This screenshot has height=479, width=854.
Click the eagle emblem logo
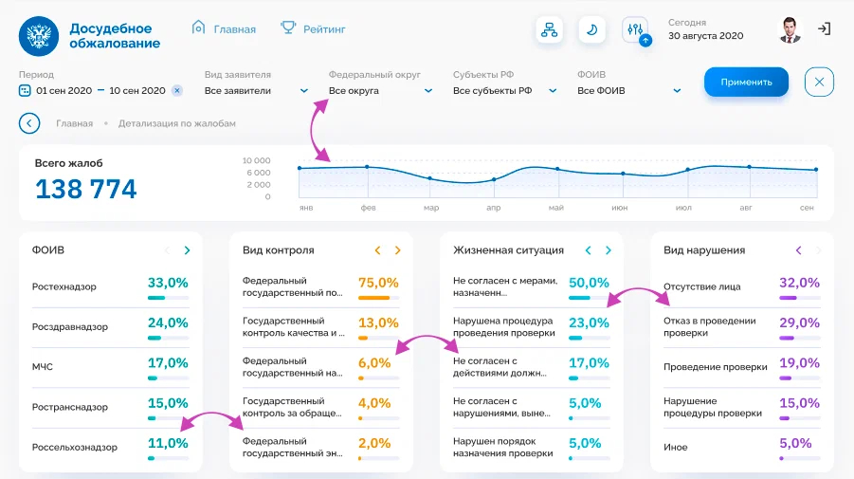coord(39,36)
